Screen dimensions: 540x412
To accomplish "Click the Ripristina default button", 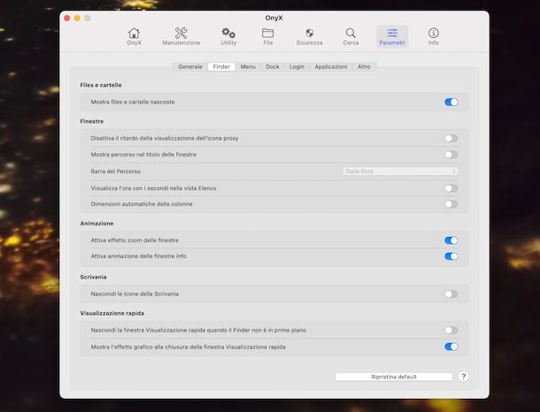I will [x=394, y=377].
